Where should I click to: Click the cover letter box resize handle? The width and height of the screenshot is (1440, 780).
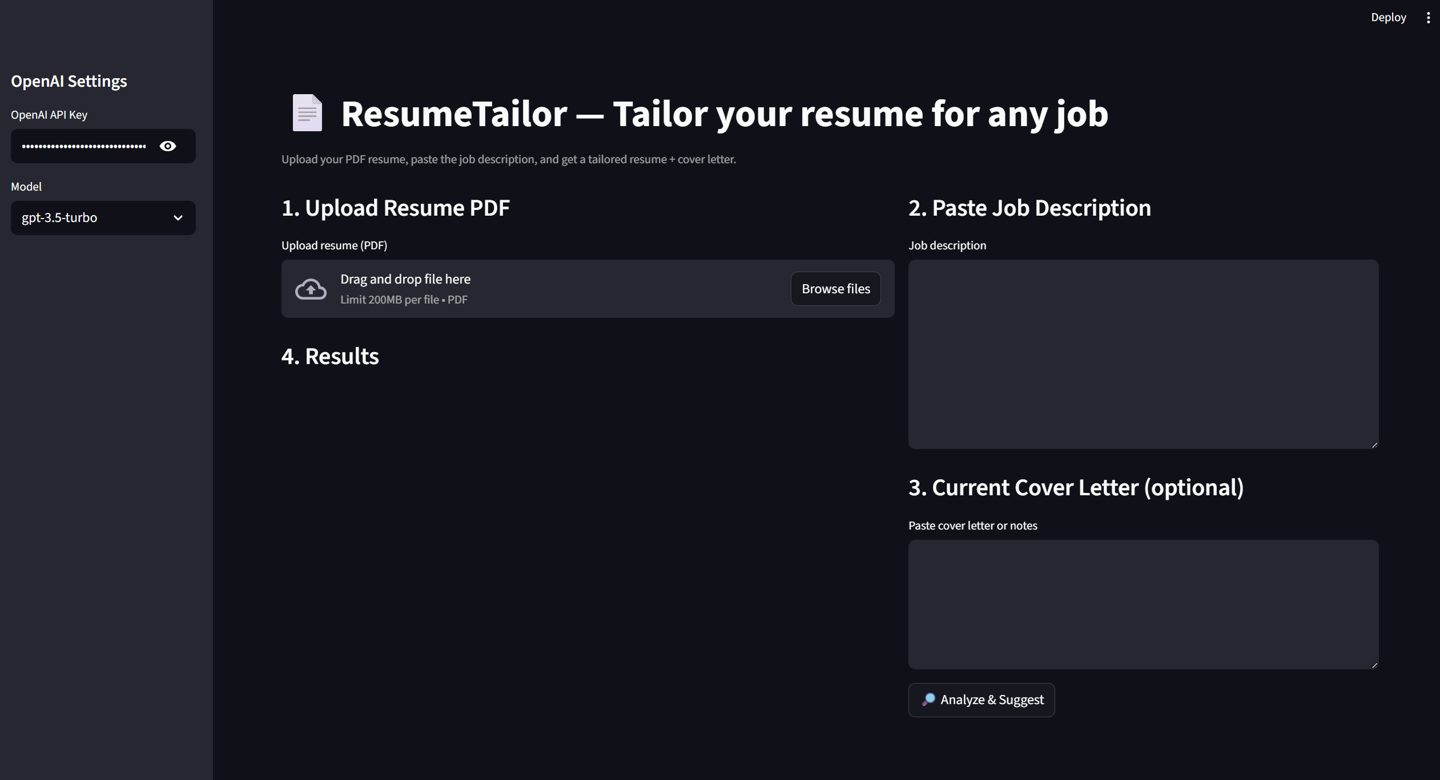1374,665
